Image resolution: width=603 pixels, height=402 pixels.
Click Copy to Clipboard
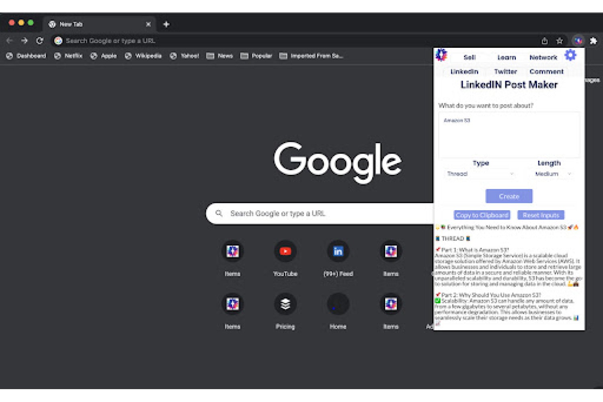click(482, 215)
